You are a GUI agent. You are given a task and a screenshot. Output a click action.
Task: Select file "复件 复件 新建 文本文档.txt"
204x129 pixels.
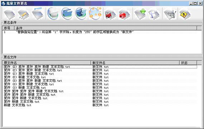(25, 98)
